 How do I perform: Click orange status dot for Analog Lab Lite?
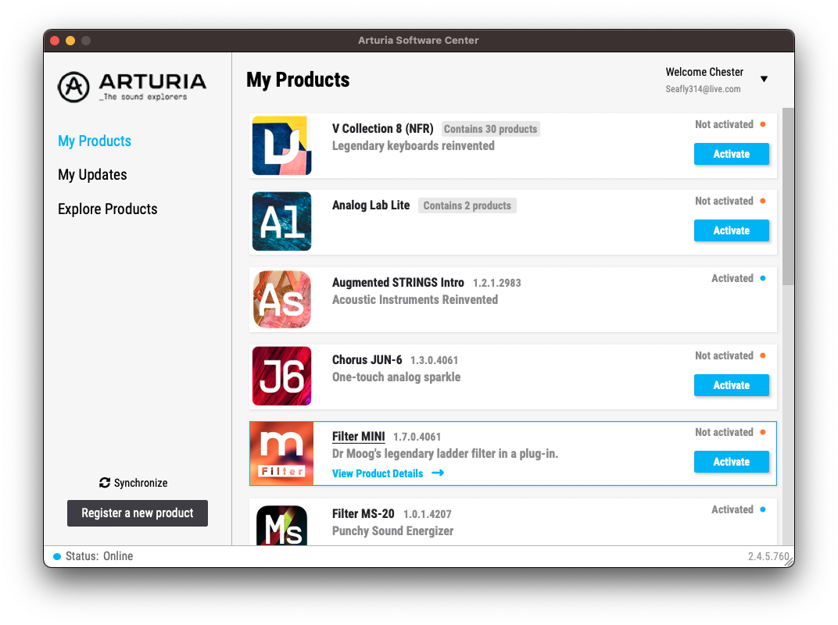pos(763,201)
